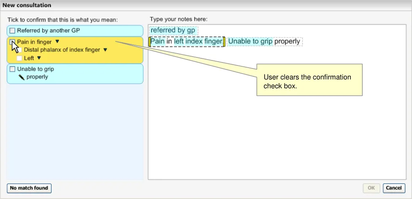Check the 'Left' laterality checkbox
This screenshot has height=199, width=412.
19,58
